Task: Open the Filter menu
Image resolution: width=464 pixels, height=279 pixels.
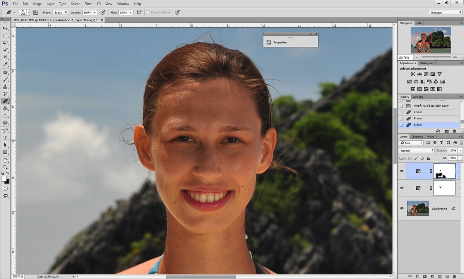Action: coord(88,4)
